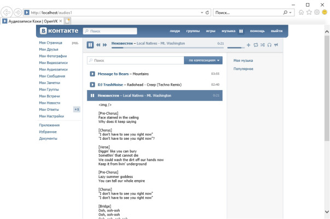This screenshot has height=219, width=330.
Task: Skip to the next track
Action: click(x=105, y=45)
